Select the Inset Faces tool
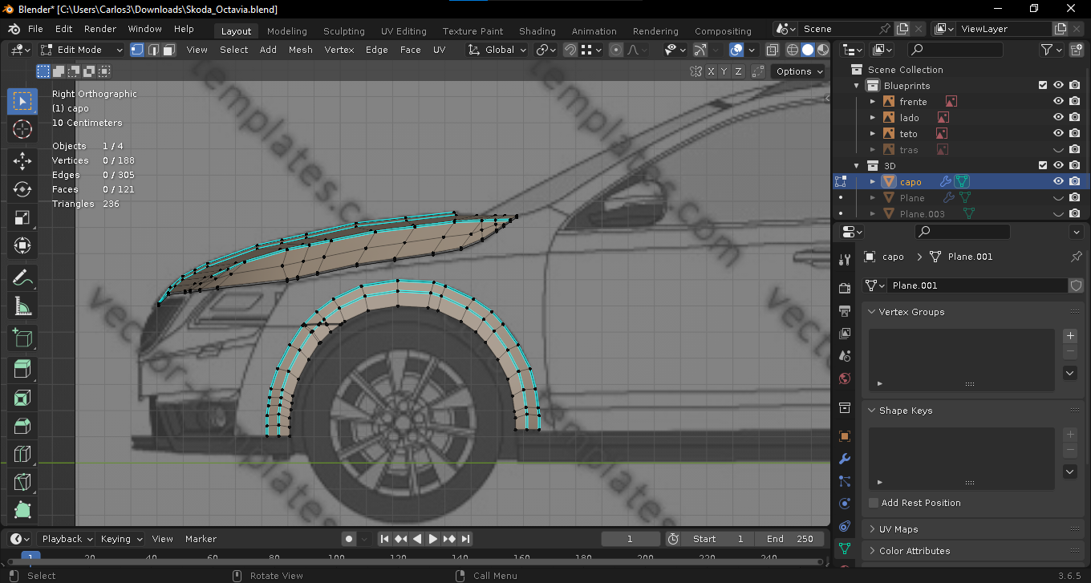 click(22, 398)
